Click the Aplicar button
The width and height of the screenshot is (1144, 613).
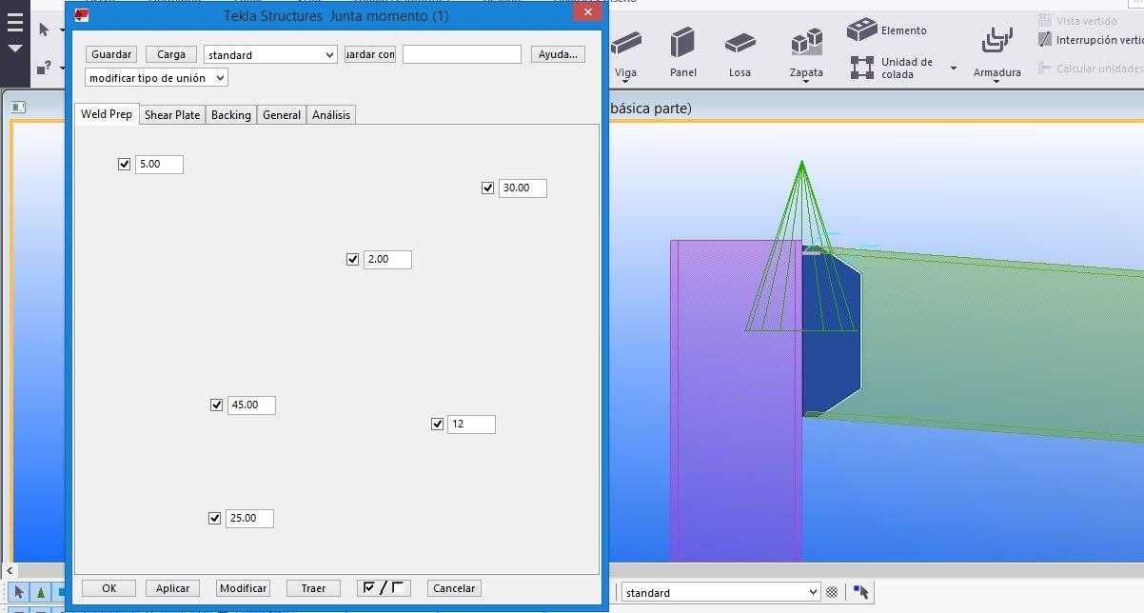[x=173, y=588]
